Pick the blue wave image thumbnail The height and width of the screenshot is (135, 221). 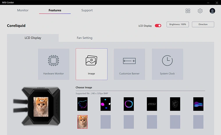[198, 104]
